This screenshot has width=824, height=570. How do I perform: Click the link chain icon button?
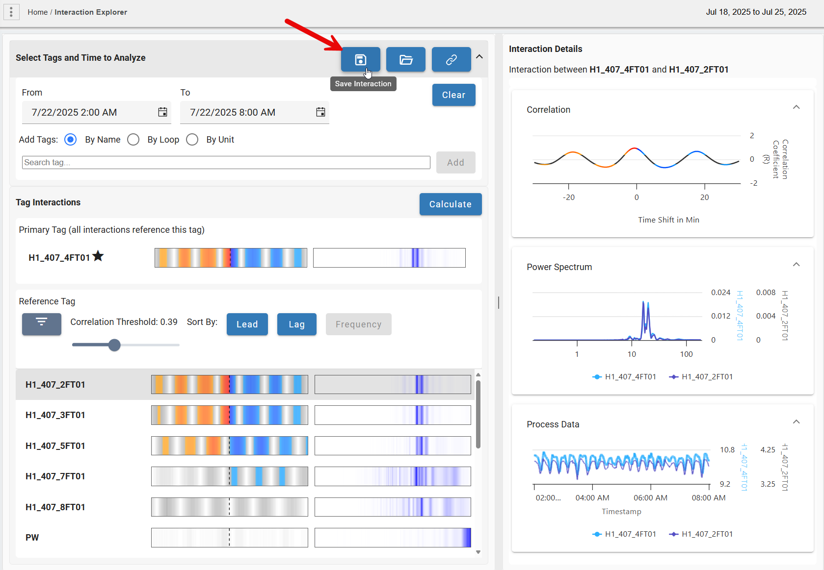(452, 59)
